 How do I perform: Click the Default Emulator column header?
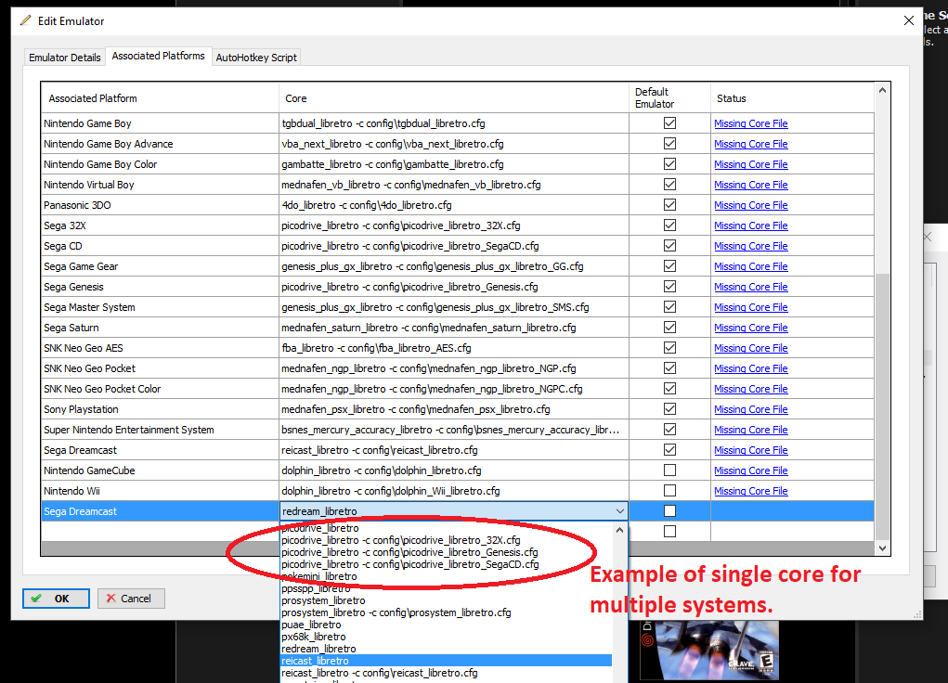pos(669,98)
